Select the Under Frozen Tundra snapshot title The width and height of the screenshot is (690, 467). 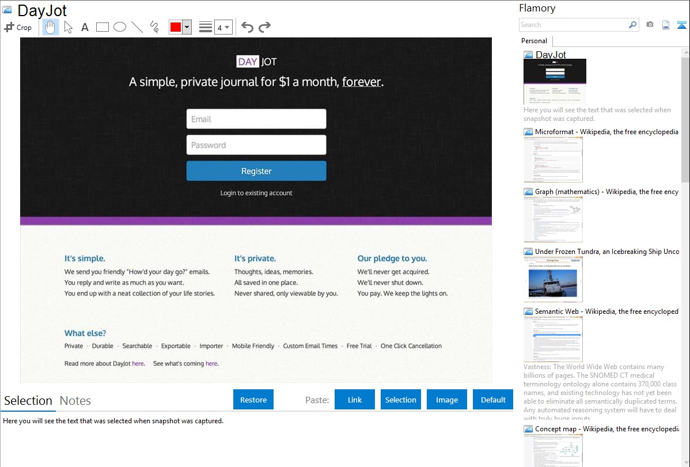607,252
